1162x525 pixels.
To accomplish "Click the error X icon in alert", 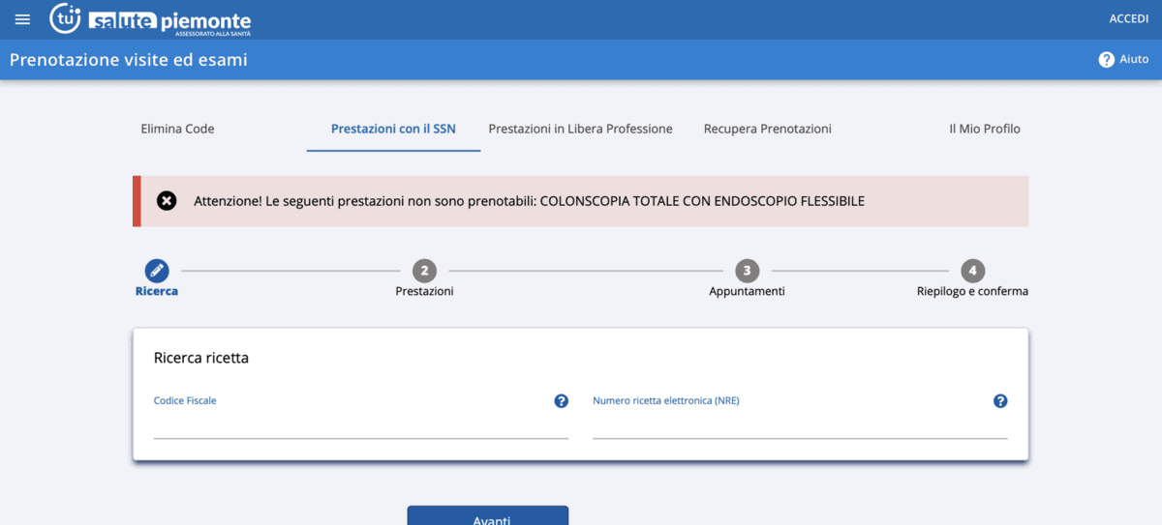I will pos(167,201).
